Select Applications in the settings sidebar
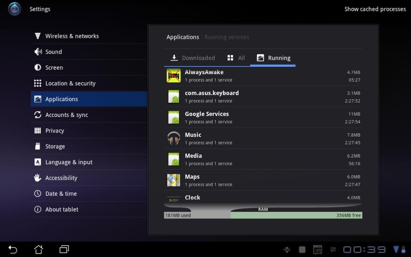The image size is (411, 257). coord(89,99)
